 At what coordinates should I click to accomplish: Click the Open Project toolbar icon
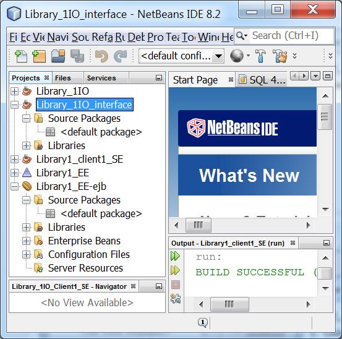(58, 56)
